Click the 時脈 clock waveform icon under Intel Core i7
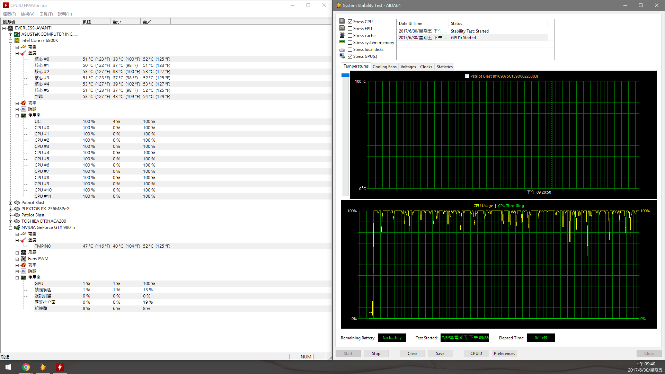This screenshot has width=665, height=374. 24,109
